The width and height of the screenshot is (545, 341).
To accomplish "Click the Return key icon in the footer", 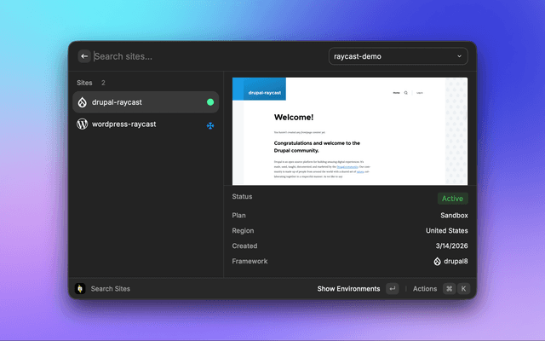I will point(392,288).
